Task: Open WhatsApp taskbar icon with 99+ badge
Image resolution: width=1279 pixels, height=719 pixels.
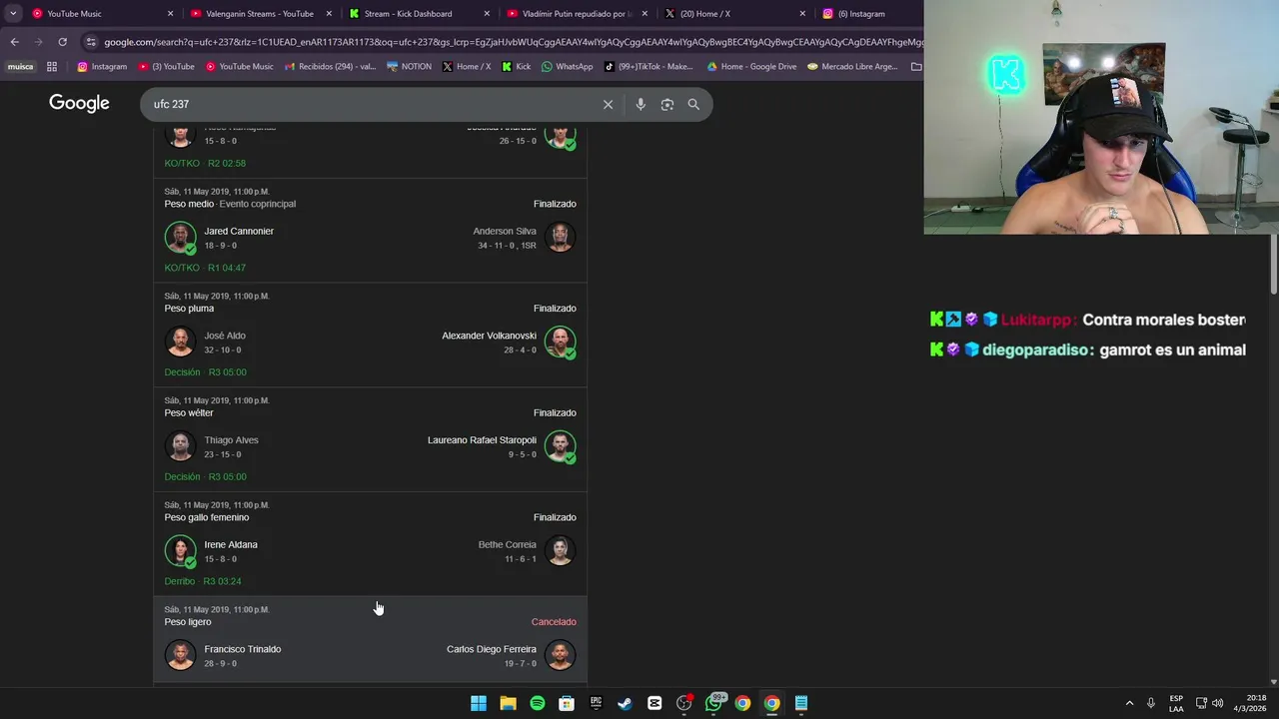Action: (713, 703)
